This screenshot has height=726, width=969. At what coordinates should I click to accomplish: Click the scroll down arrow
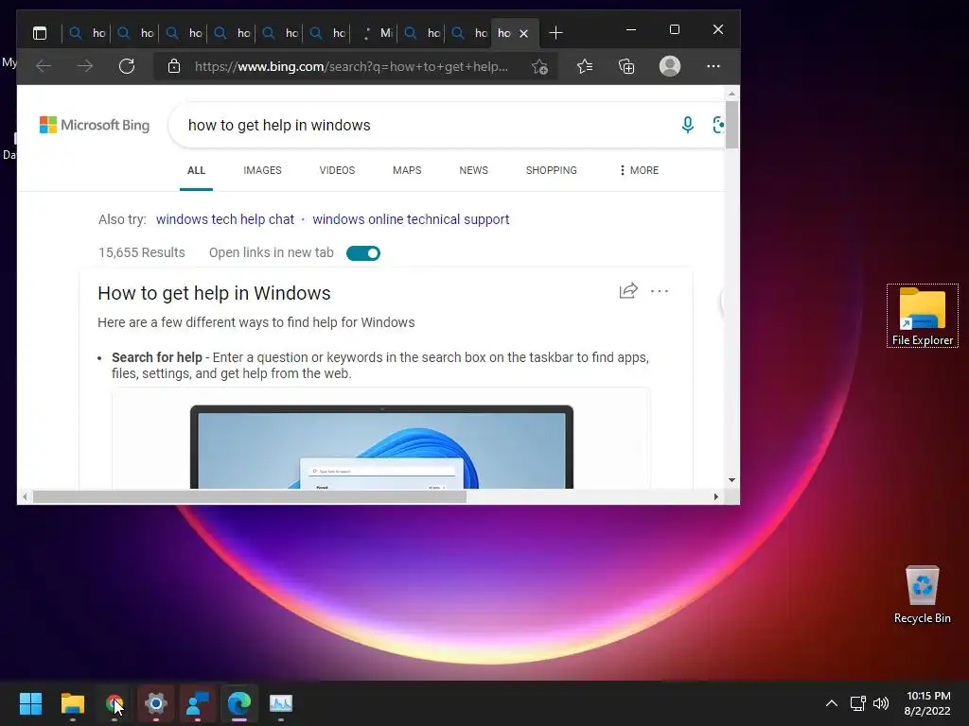pyautogui.click(x=731, y=479)
